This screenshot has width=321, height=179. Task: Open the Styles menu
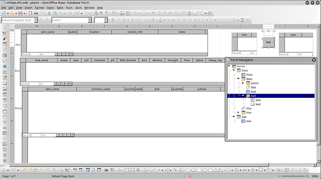pyautogui.click(x=50, y=8)
